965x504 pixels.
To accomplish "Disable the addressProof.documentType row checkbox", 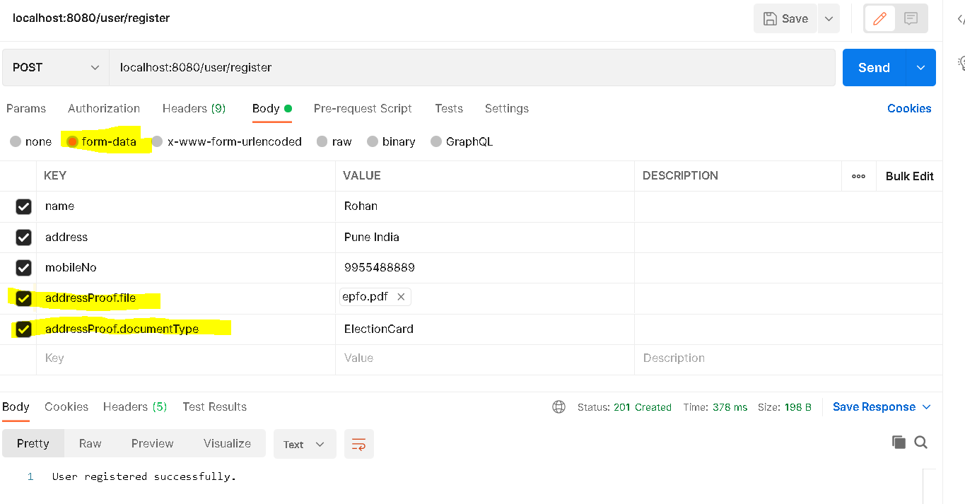I will [23, 329].
